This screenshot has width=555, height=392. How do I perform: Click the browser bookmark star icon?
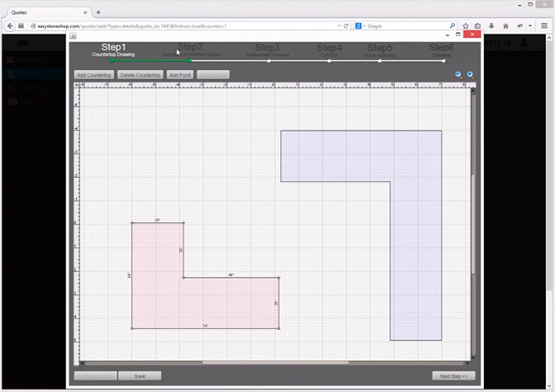click(466, 26)
